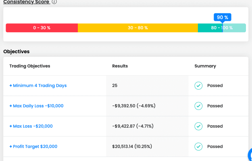The image size is (252, 161).
Task: Click Passed text in Profit Target row
Action: [215, 147]
